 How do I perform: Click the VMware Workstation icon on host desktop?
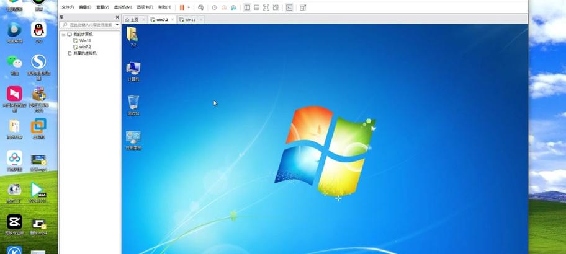click(38, 126)
